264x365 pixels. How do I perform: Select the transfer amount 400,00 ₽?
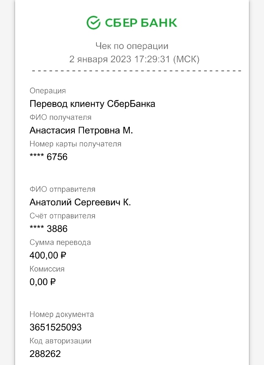(48, 255)
